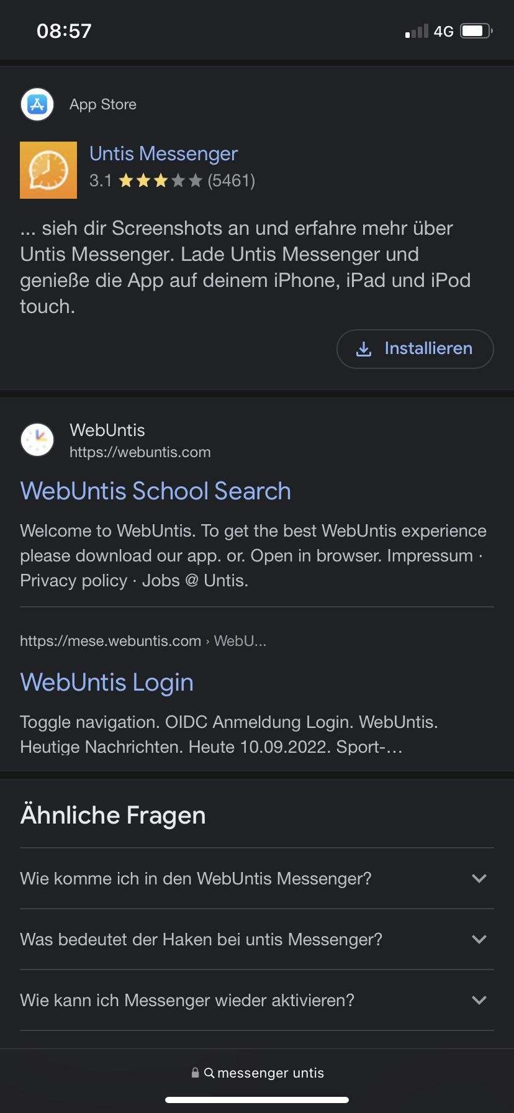Open the Untis Messenger title link
Viewport: 514px width, 1113px height.
coord(163,153)
